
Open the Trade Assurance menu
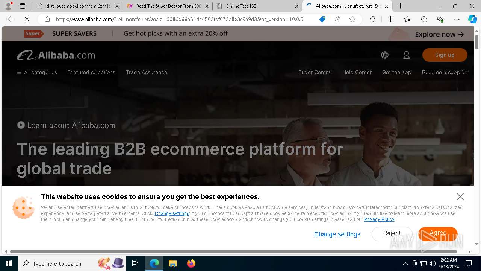pyautogui.click(x=147, y=72)
